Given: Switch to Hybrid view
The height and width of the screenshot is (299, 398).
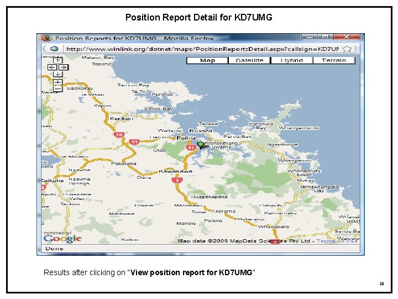Looking at the screenshot, I should point(292,60).
